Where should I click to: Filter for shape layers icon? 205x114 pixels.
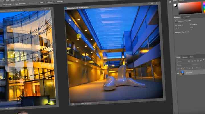[198, 61]
